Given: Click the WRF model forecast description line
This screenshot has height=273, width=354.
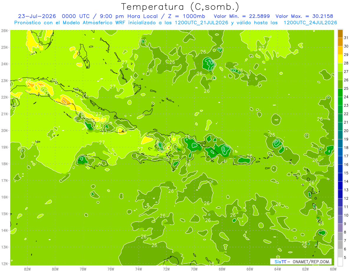Looking at the screenshot, I should tap(176, 23).
